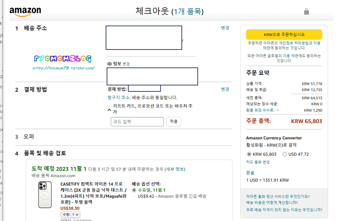Screen dimensions: 337x221
Task: Click the 상품 가격 KRW 51,778 value
Action: point(312,84)
